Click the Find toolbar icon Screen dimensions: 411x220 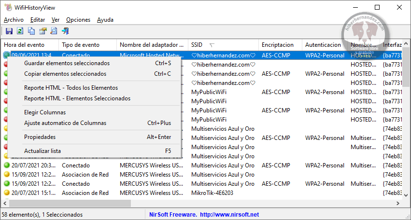tap(54, 31)
